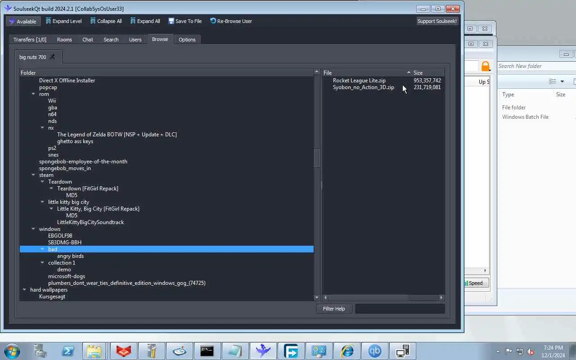Open the Options tab

pos(187,40)
